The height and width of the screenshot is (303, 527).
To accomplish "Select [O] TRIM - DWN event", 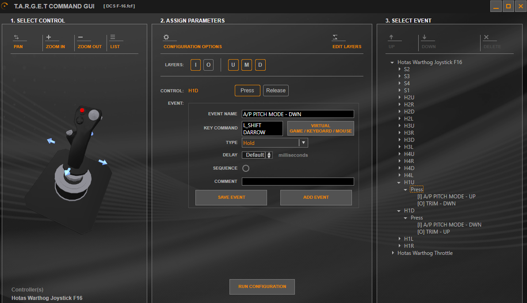I will pyautogui.click(x=436, y=204).
